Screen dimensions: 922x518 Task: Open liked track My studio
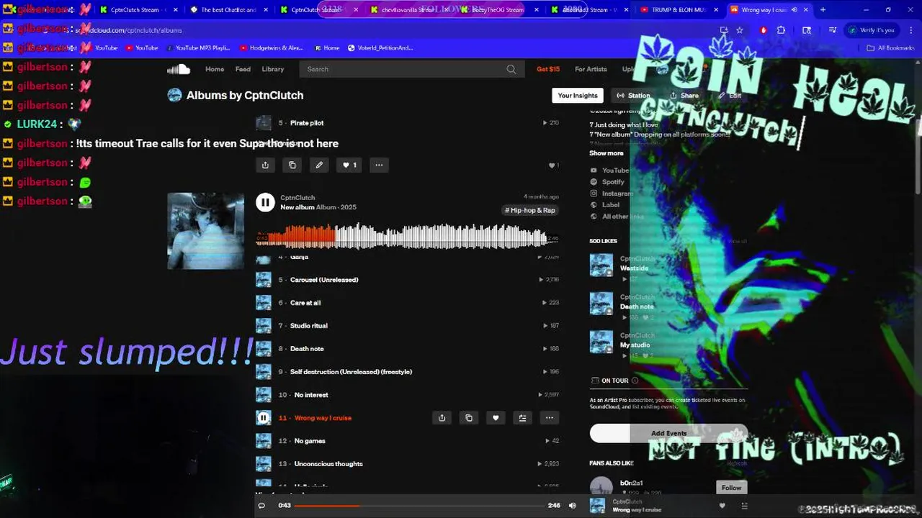point(635,345)
